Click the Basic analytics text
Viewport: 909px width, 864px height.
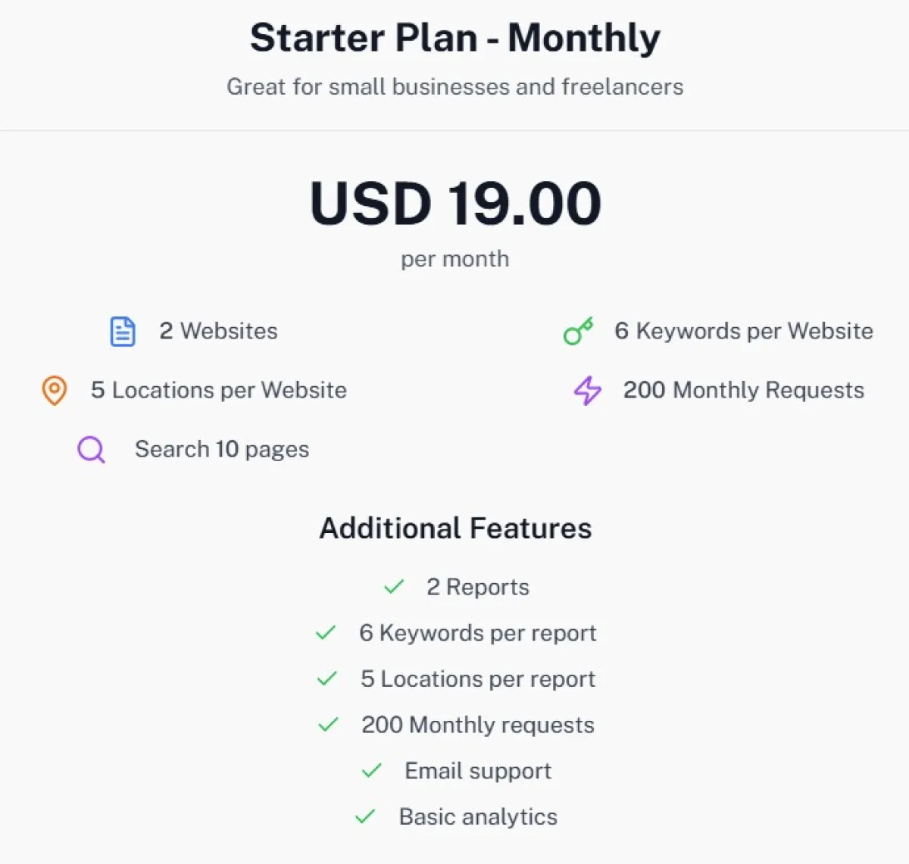tap(478, 817)
